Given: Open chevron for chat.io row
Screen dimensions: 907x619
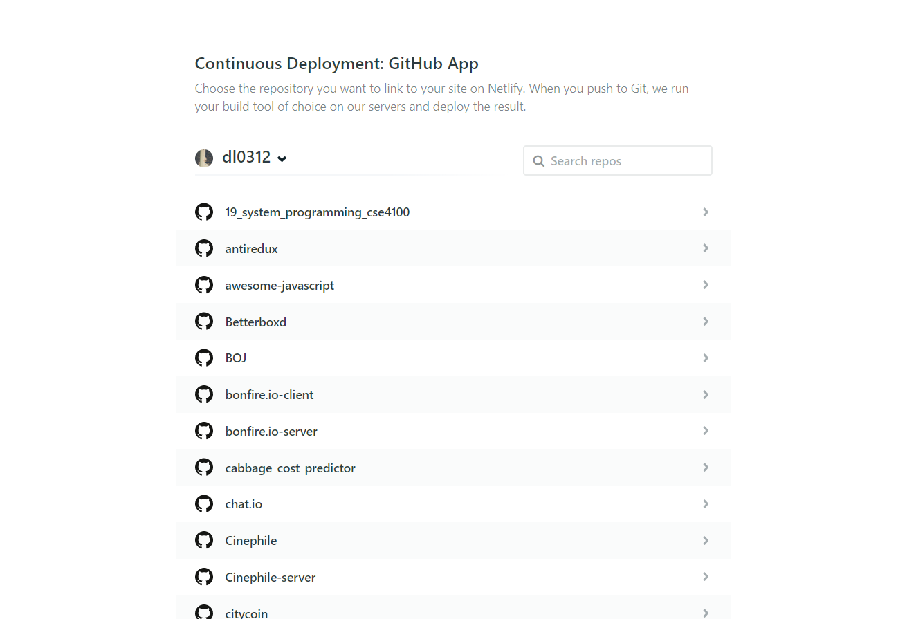Looking at the screenshot, I should click(706, 503).
